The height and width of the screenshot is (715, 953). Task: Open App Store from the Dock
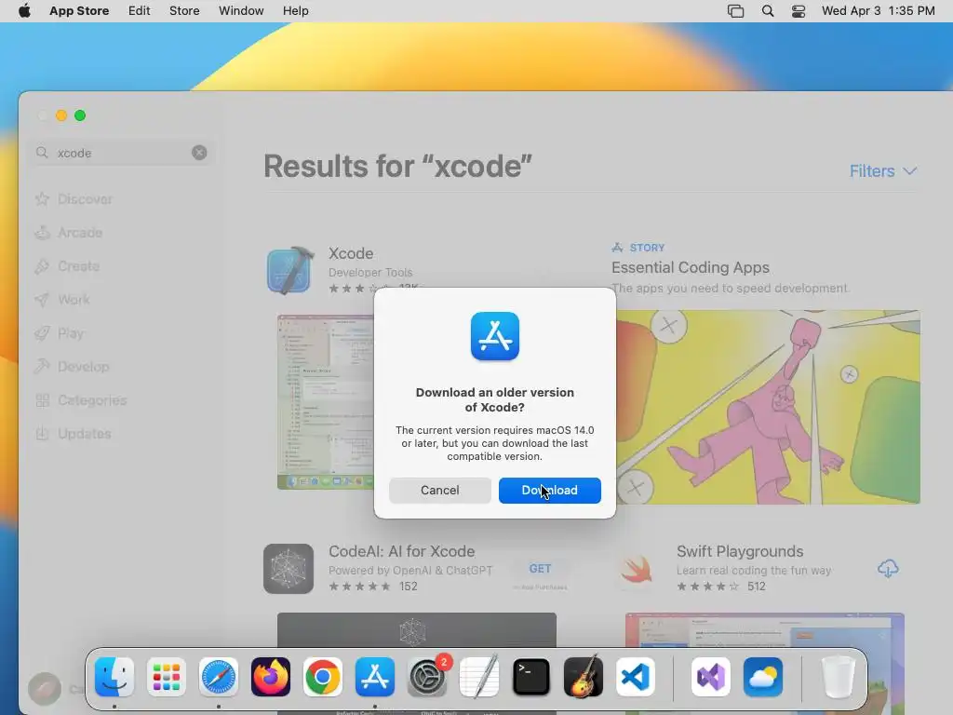coord(375,677)
